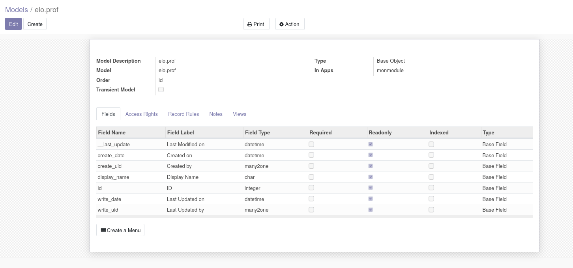The height and width of the screenshot is (268, 573).
Task: Switch to the Record Rules tab
Action: coord(184,114)
